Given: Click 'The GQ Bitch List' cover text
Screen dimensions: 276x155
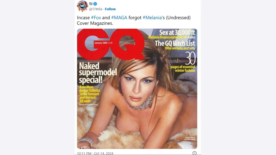Looking at the screenshot, I should tap(175, 43).
